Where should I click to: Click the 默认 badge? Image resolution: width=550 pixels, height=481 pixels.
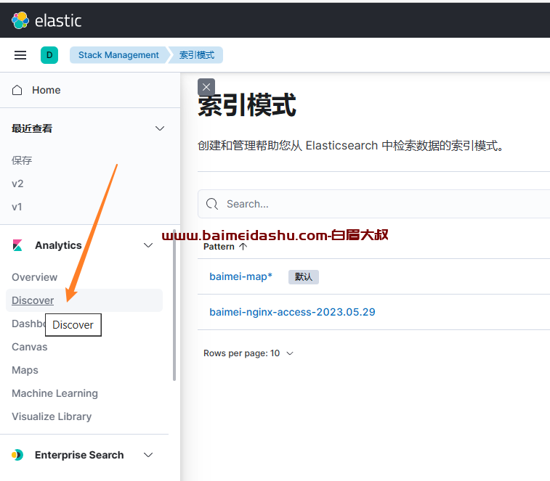[304, 276]
